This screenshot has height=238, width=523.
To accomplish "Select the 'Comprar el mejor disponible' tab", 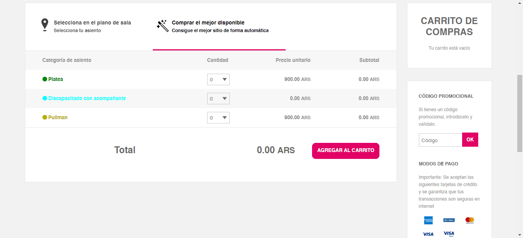I will point(220,26).
